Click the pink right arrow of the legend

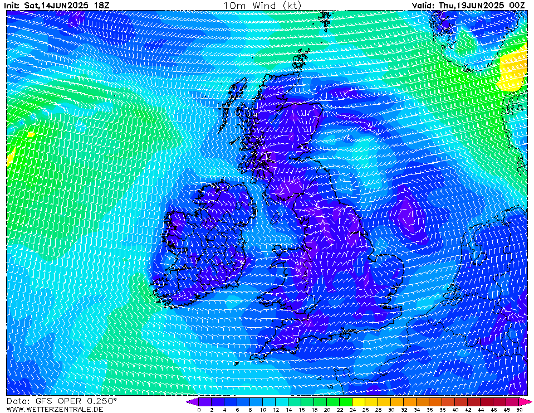click(526, 402)
